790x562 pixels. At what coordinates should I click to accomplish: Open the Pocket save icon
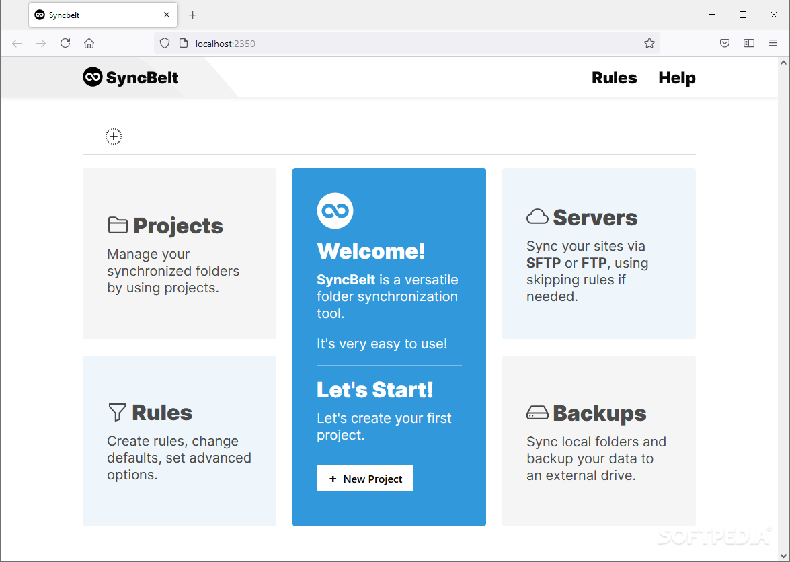click(x=725, y=43)
